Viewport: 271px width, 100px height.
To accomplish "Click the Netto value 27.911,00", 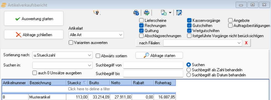I will point(121,97).
